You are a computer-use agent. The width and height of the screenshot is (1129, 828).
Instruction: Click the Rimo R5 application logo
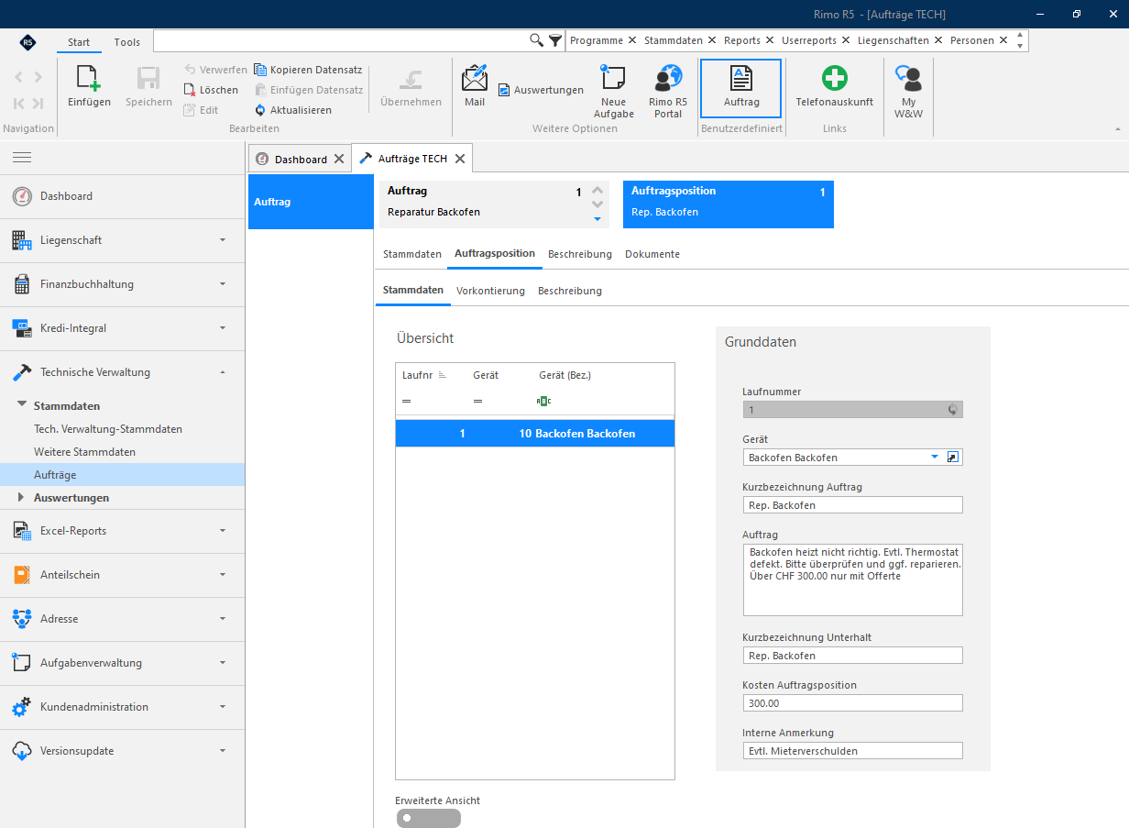27,42
